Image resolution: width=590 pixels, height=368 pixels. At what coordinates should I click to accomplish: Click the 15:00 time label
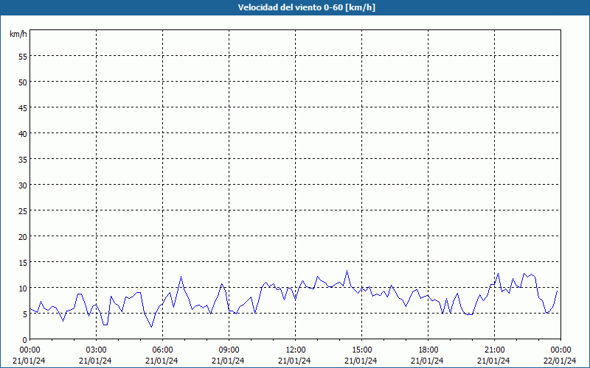click(361, 350)
